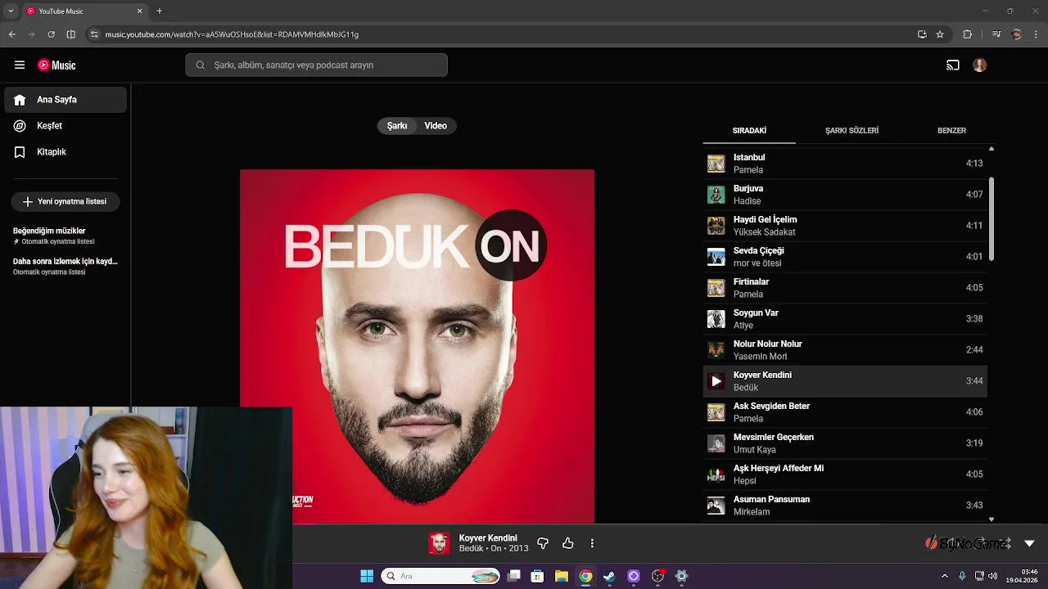
Task: View site information icon in address bar
Action: pyautogui.click(x=95, y=34)
